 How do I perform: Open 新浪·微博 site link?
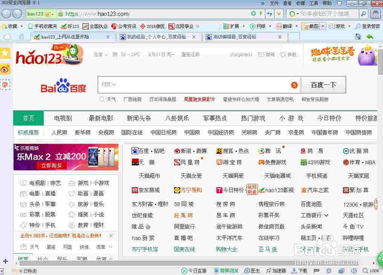[x=190, y=151]
